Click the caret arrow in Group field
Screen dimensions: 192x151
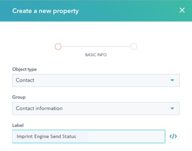[x=172, y=108]
